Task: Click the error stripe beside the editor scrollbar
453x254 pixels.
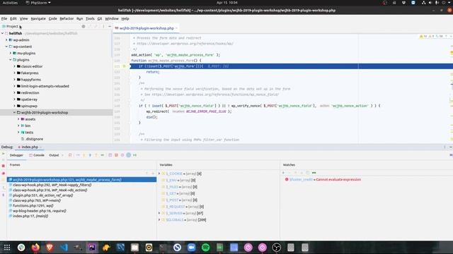Action: point(452,90)
